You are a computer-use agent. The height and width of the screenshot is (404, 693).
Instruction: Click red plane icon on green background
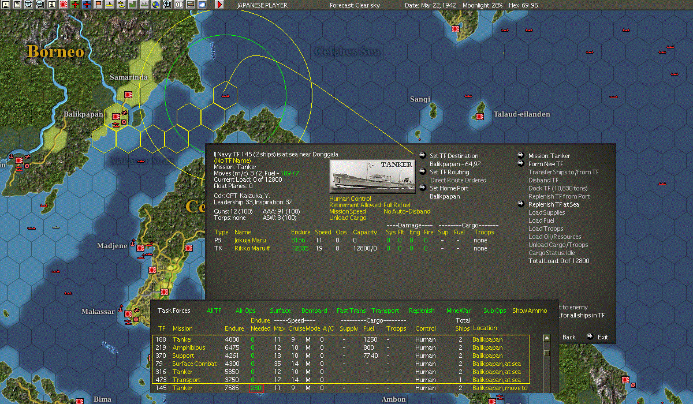tap(75, 4)
